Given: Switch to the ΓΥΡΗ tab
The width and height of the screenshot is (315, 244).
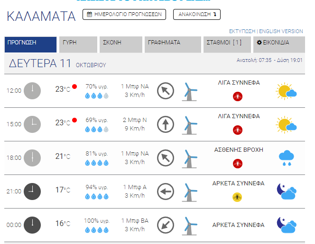Looking at the screenshot, I should [78, 44].
